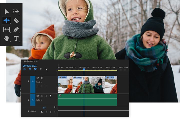Toggle sync lock for Audio 1

[x=37, y=96]
